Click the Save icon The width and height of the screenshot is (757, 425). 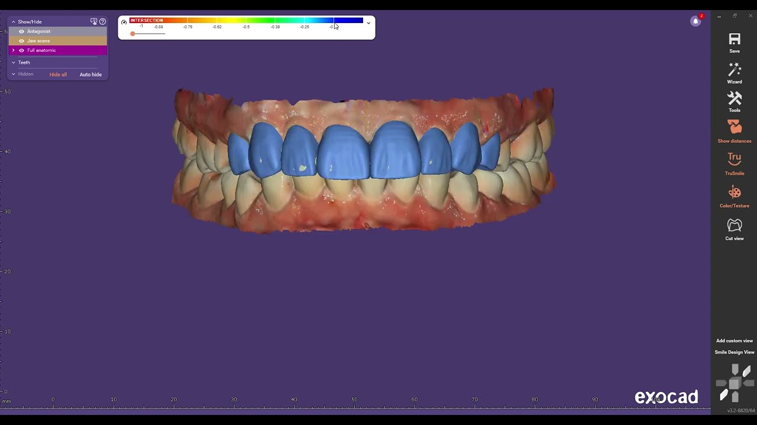point(735,40)
